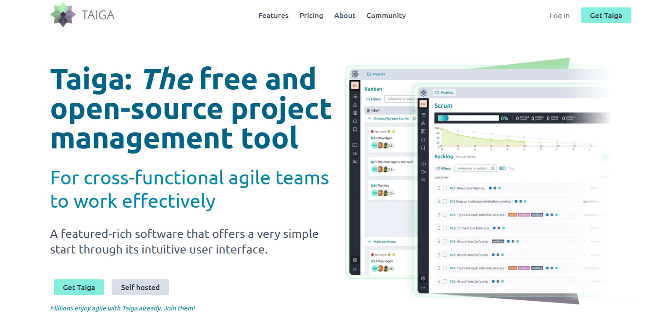The height and width of the screenshot is (333, 672).
Task: Click the Scrum sprint progress bar at 0%
Action: [468, 118]
